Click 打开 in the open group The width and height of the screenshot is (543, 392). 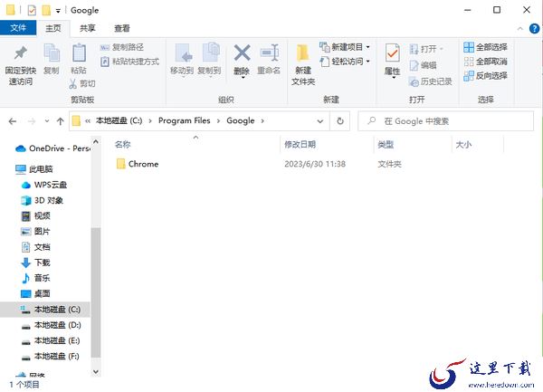point(426,49)
